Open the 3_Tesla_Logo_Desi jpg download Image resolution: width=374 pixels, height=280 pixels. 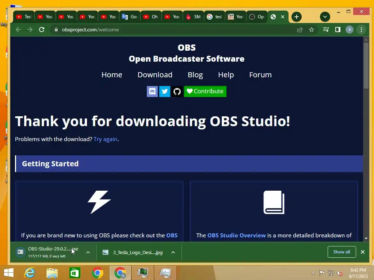click(x=133, y=252)
